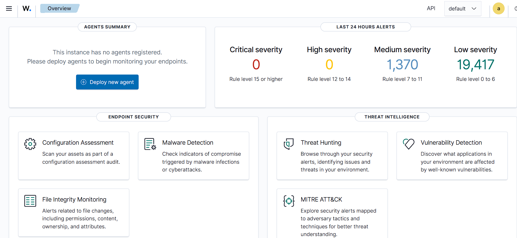Open the File Integrity Monitoring title
Viewport: 517px width, 238px height.
[x=74, y=199]
